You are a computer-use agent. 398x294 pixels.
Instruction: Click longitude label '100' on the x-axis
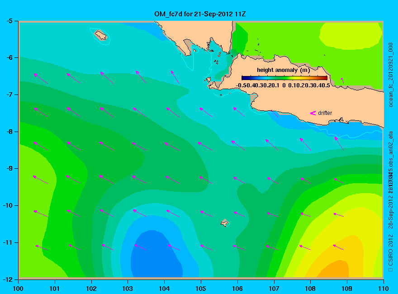click(x=18, y=289)
